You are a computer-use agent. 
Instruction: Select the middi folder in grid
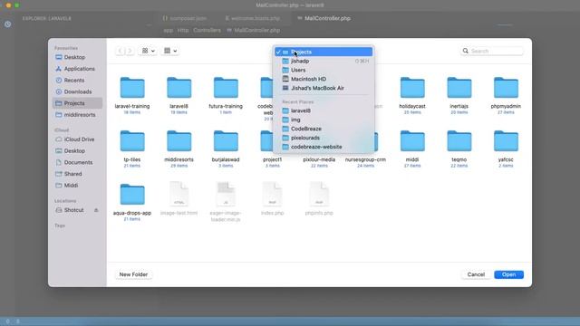click(412, 141)
